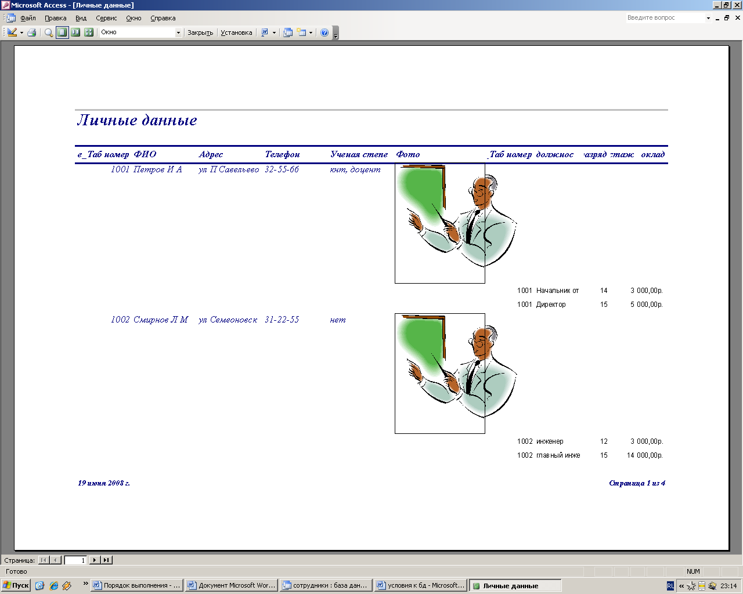Click the Access icon in the title bar
Viewport: 743px width, 594px height.
coord(5,5)
